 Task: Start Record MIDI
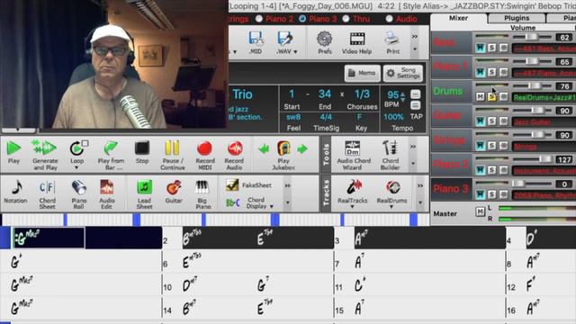204,155
